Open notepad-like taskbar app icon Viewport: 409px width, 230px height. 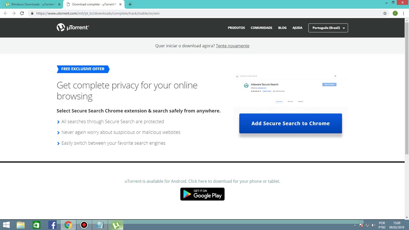(x=100, y=225)
